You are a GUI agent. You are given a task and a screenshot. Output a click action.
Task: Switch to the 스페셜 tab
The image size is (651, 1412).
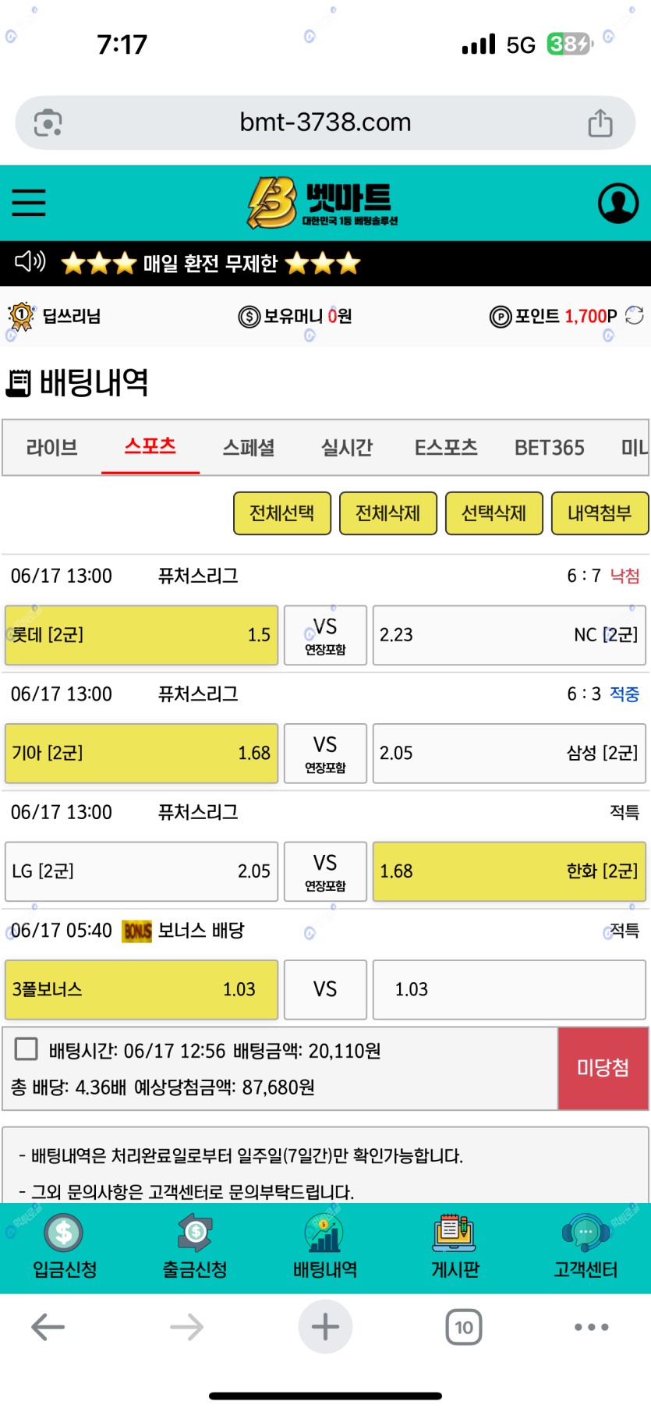[x=249, y=448]
